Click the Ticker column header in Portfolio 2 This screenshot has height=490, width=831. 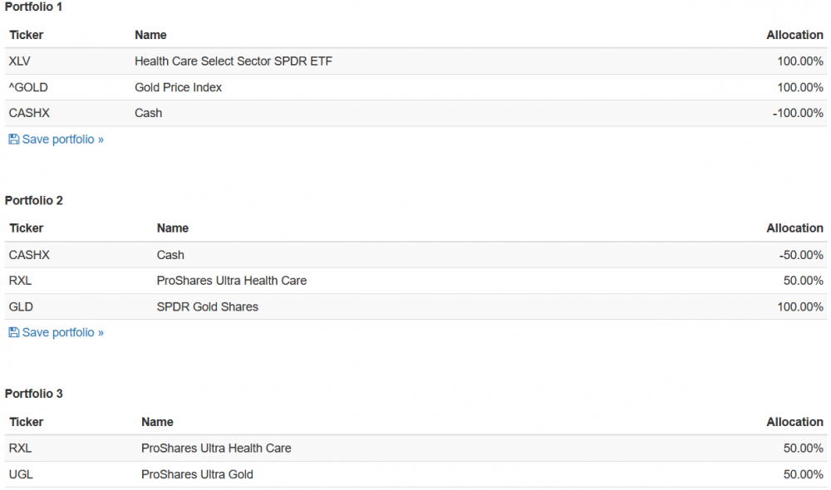[x=27, y=228]
